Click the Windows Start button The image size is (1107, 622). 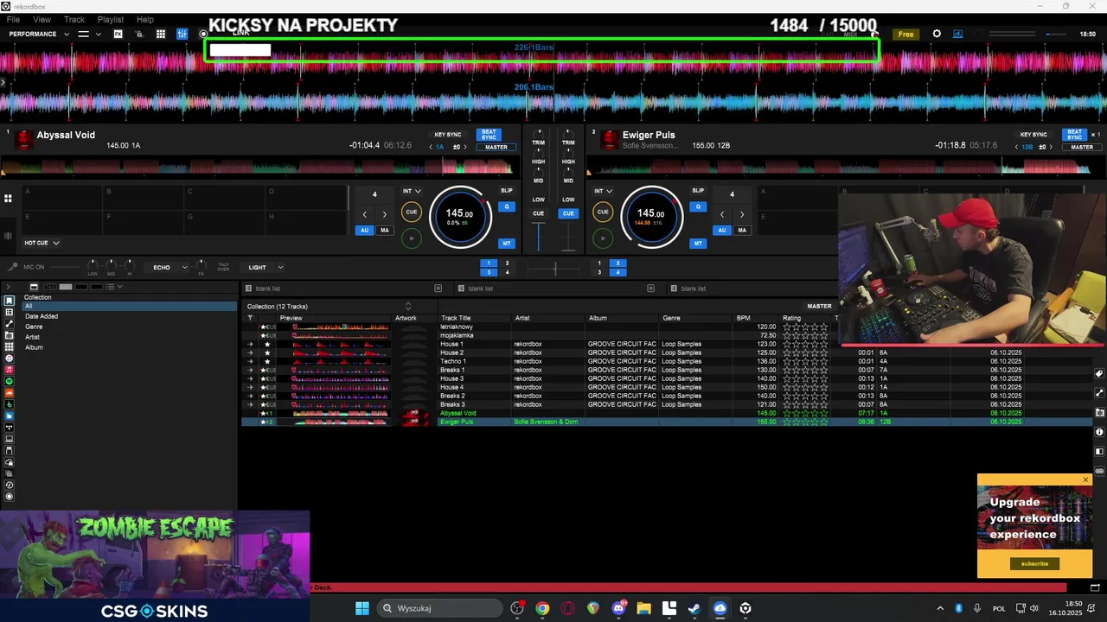(362, 608)
